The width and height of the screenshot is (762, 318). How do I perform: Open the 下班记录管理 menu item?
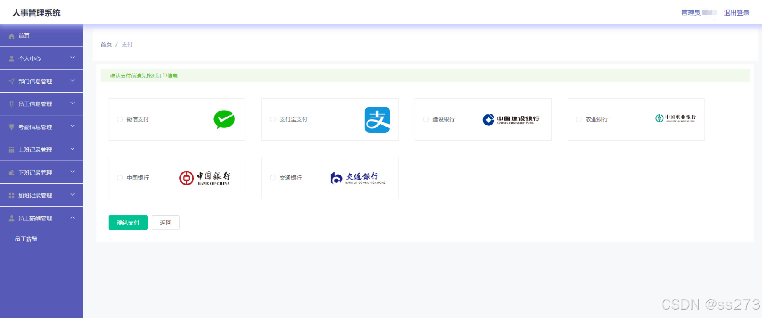click(x=41, y=172)
